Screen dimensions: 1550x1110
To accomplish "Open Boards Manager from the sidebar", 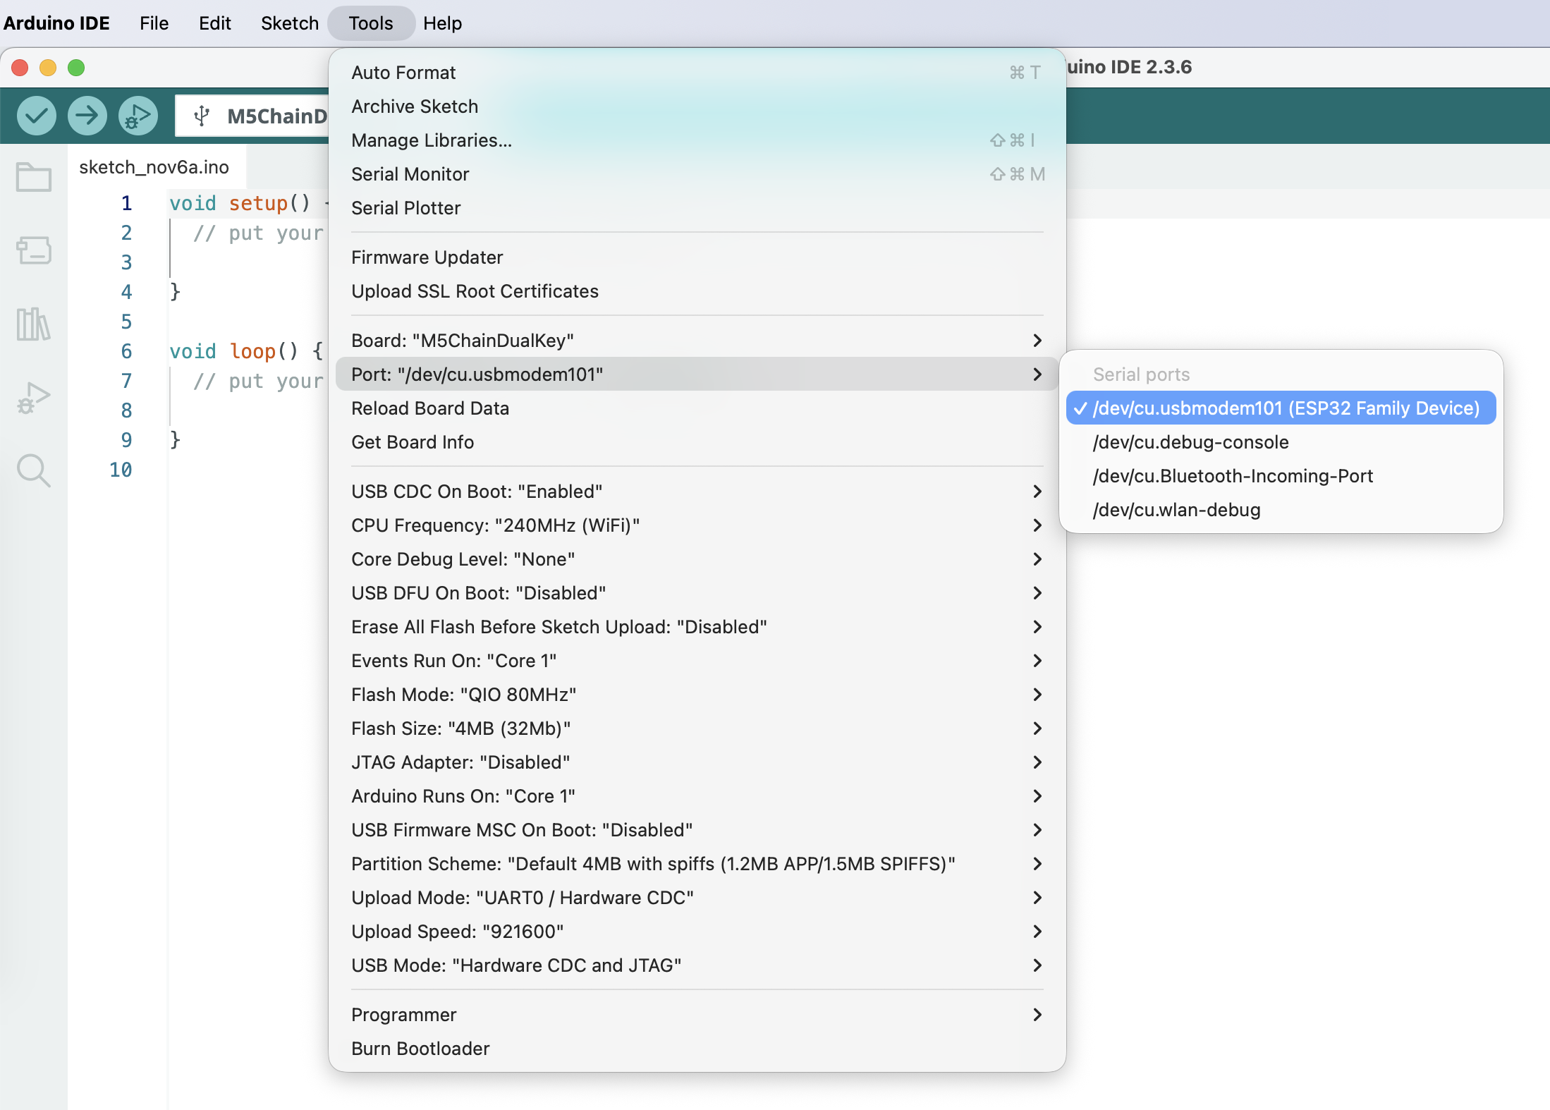I will click(x=33, y=250).
